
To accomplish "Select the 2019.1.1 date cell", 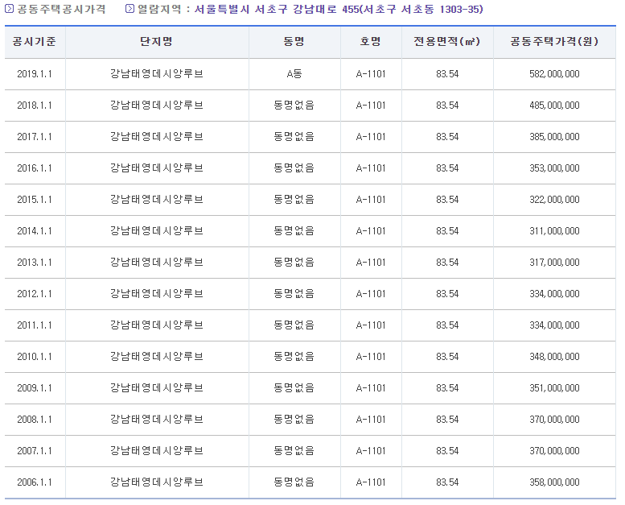I will click(35, 74).
